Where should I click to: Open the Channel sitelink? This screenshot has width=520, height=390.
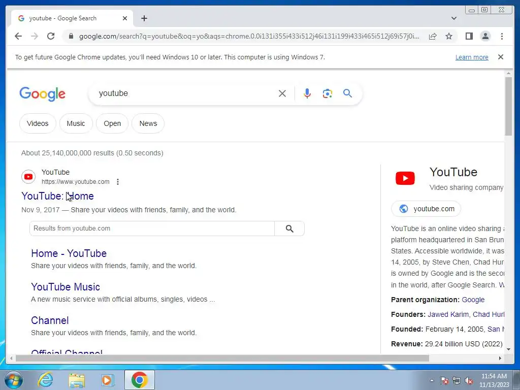pos(50,320)
